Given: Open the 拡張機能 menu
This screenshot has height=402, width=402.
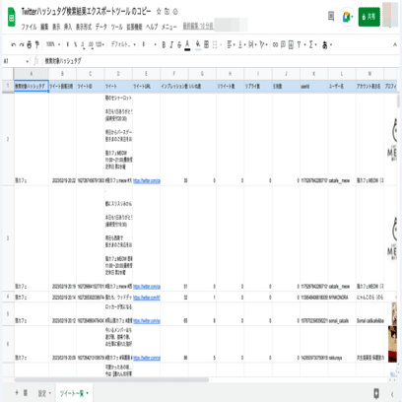Looking at the screenshot, I should pyautogui.click(x=135, y=27).
